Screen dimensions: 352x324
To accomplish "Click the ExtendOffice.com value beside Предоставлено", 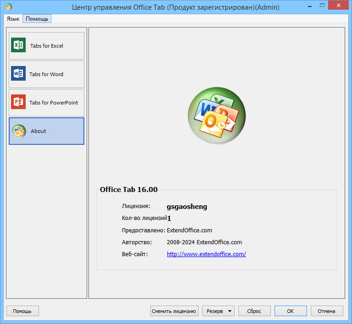I will point(189,230).
